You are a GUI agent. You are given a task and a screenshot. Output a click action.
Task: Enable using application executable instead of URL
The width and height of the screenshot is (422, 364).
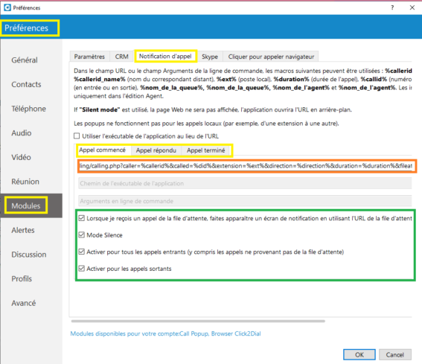[77, 136]
